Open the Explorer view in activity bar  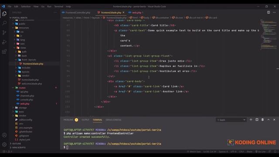[4, 14]
